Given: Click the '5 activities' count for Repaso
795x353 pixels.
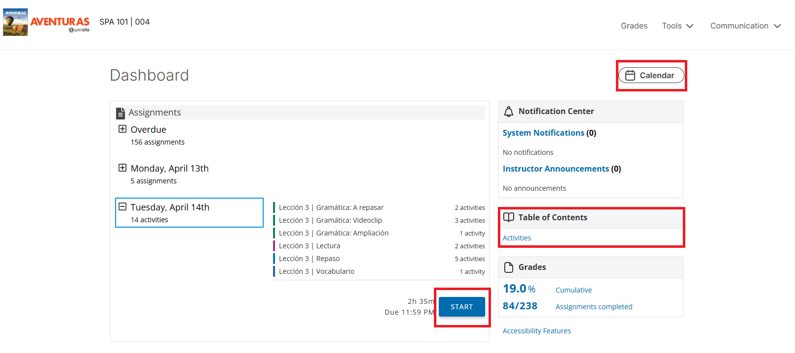Looking at the screenshot, I should tap(470, 259).
